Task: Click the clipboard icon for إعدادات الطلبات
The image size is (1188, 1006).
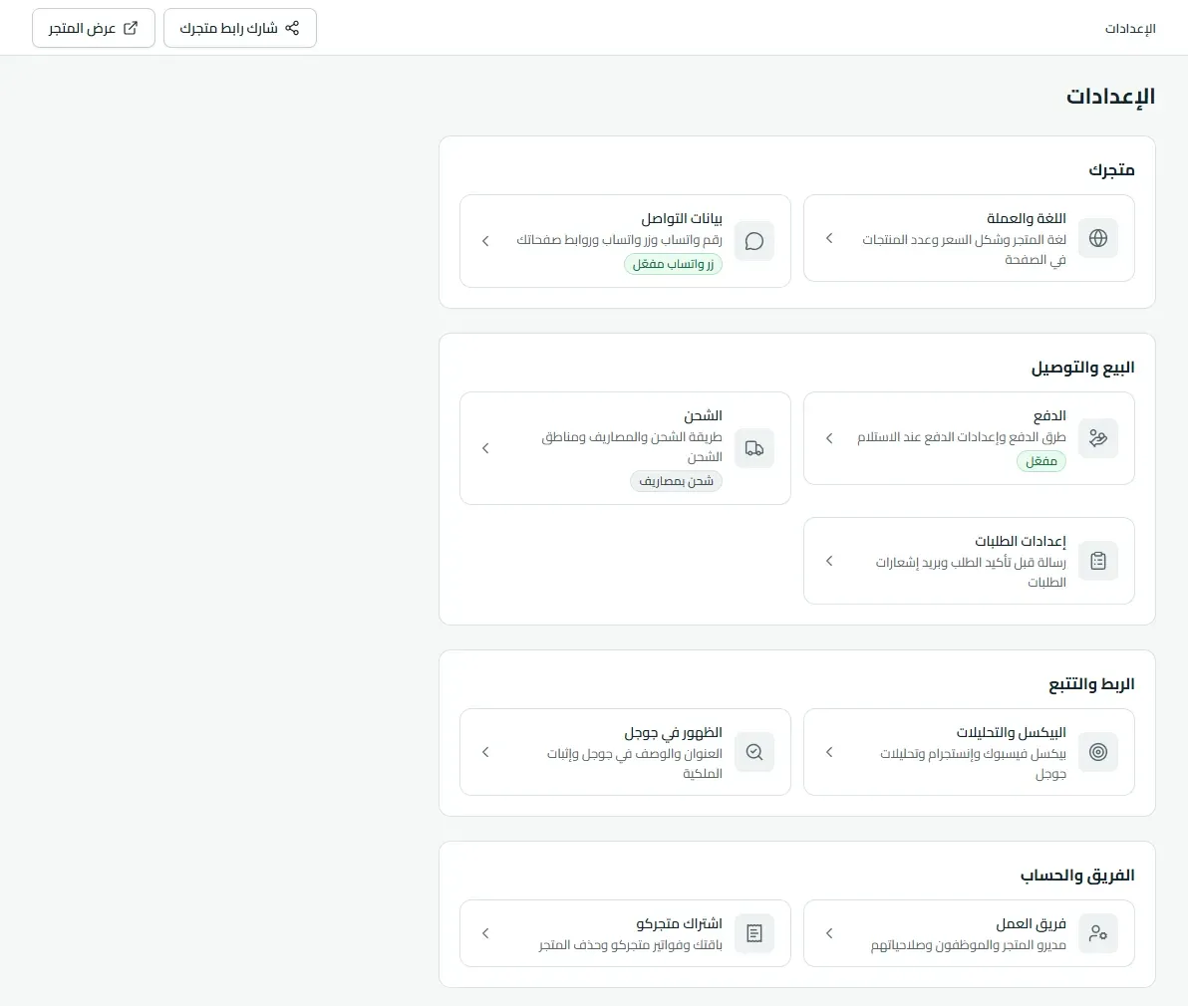Action: (x=1098, y=561)
